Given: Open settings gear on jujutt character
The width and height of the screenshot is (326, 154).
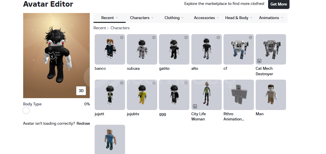Looking at the screenshot, I should click(122, 83).
